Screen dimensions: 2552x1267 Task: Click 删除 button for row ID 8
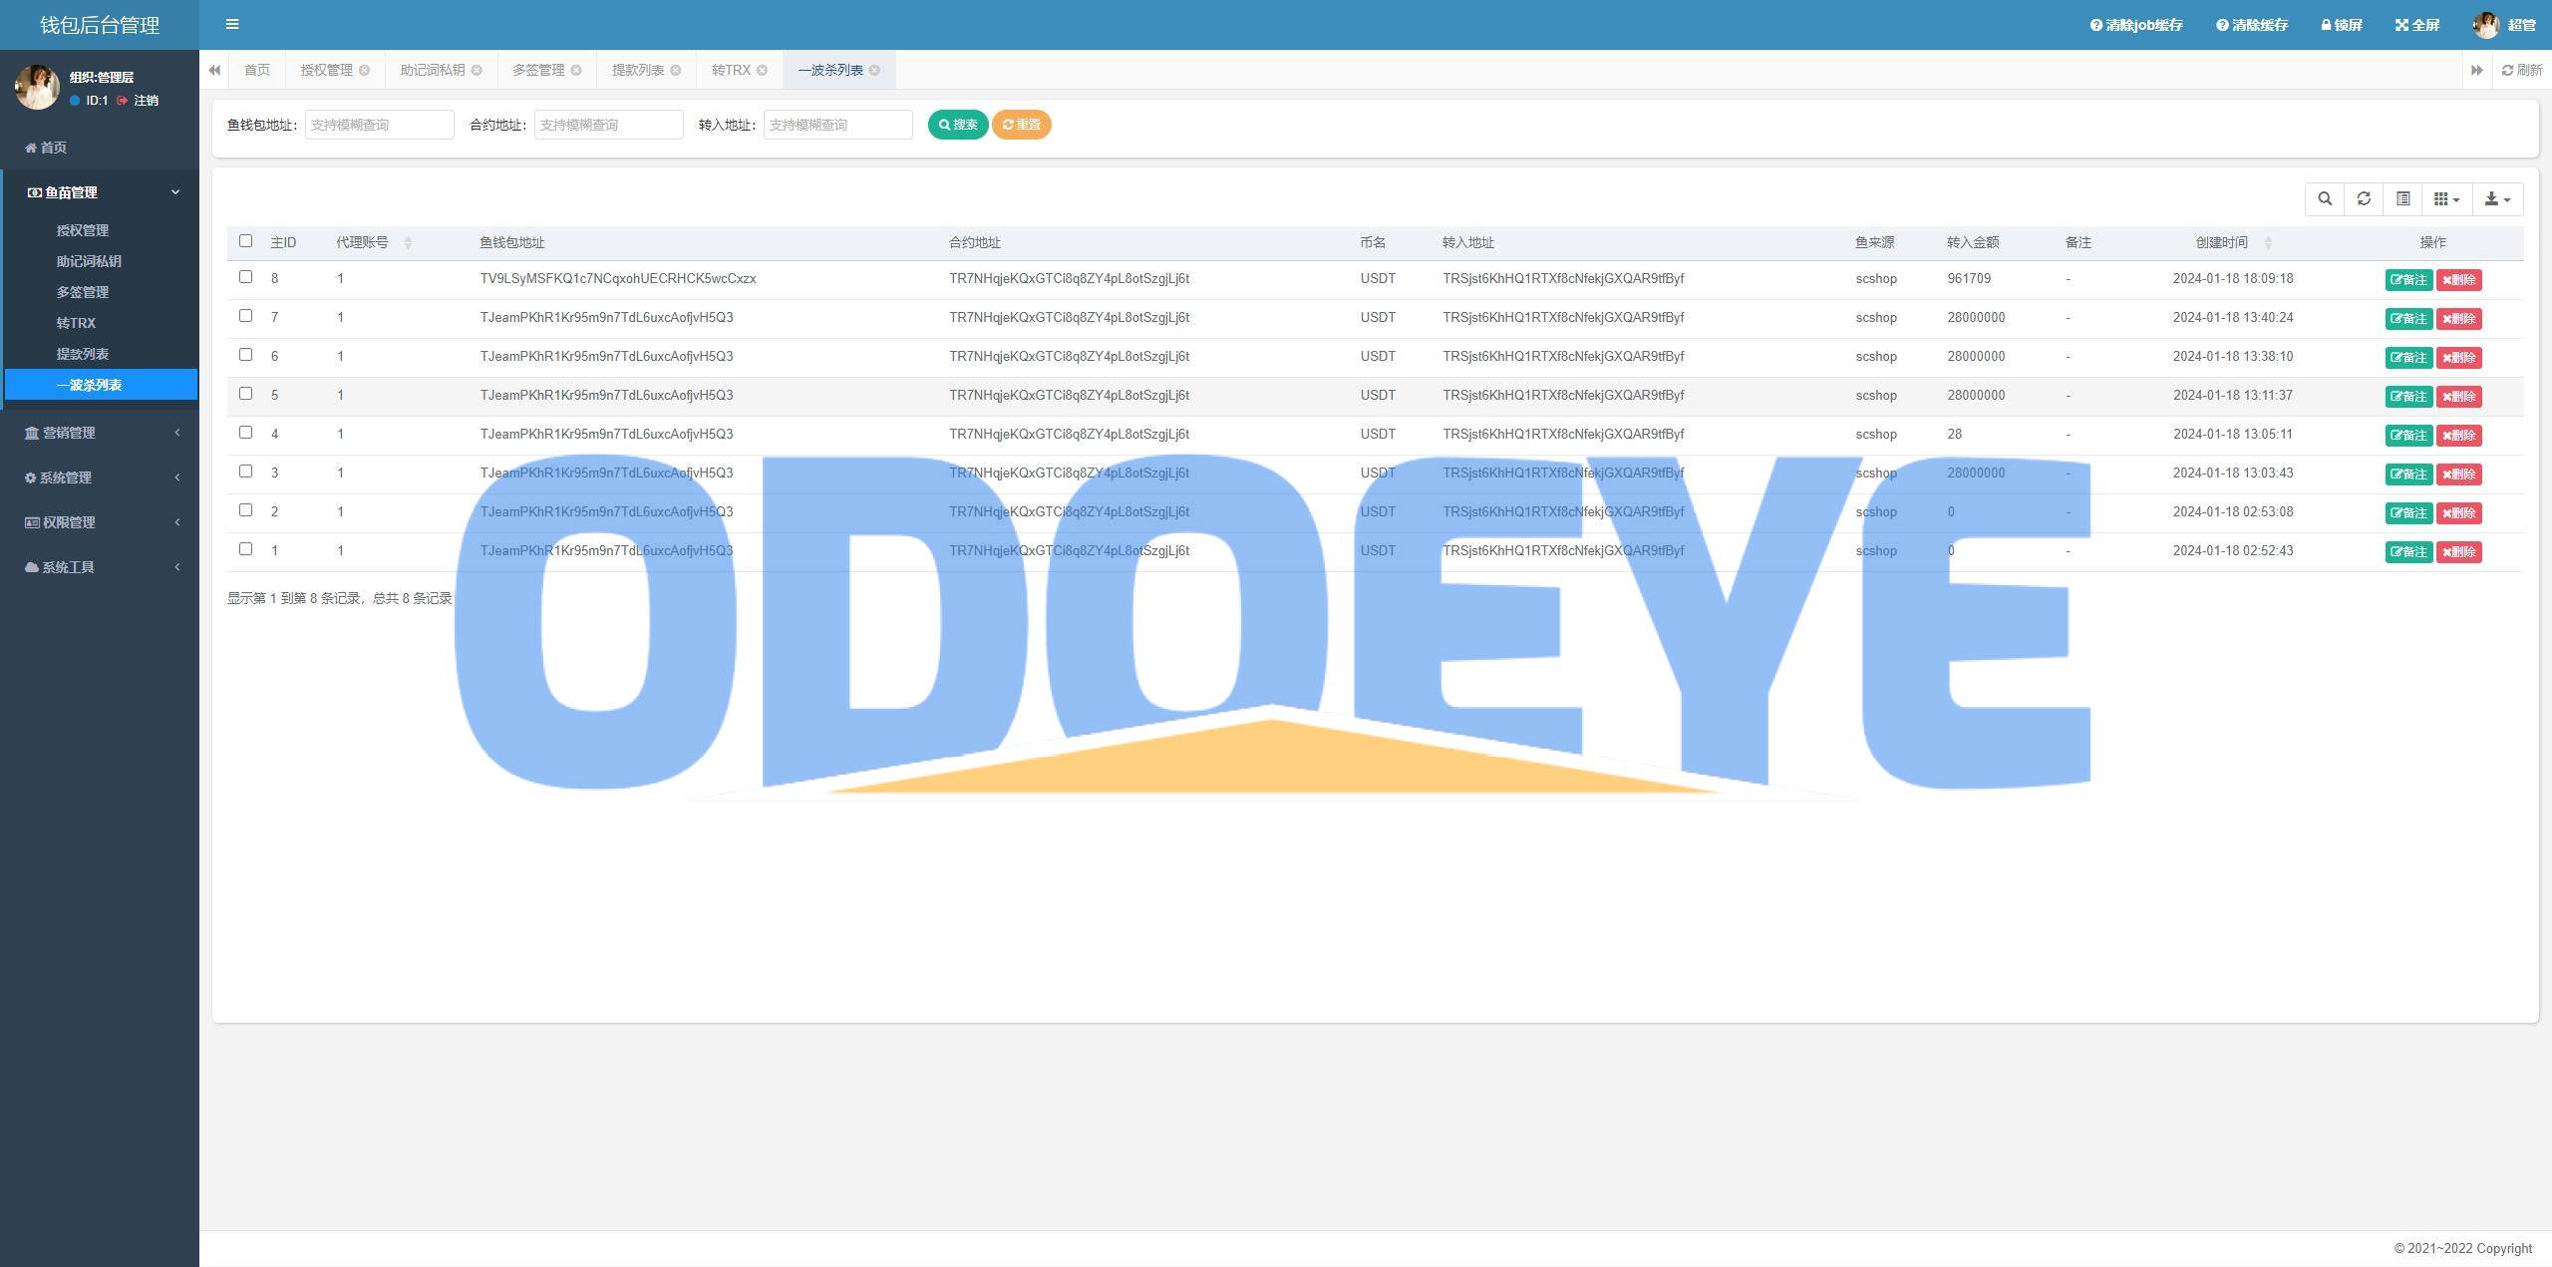point(2458,280)
